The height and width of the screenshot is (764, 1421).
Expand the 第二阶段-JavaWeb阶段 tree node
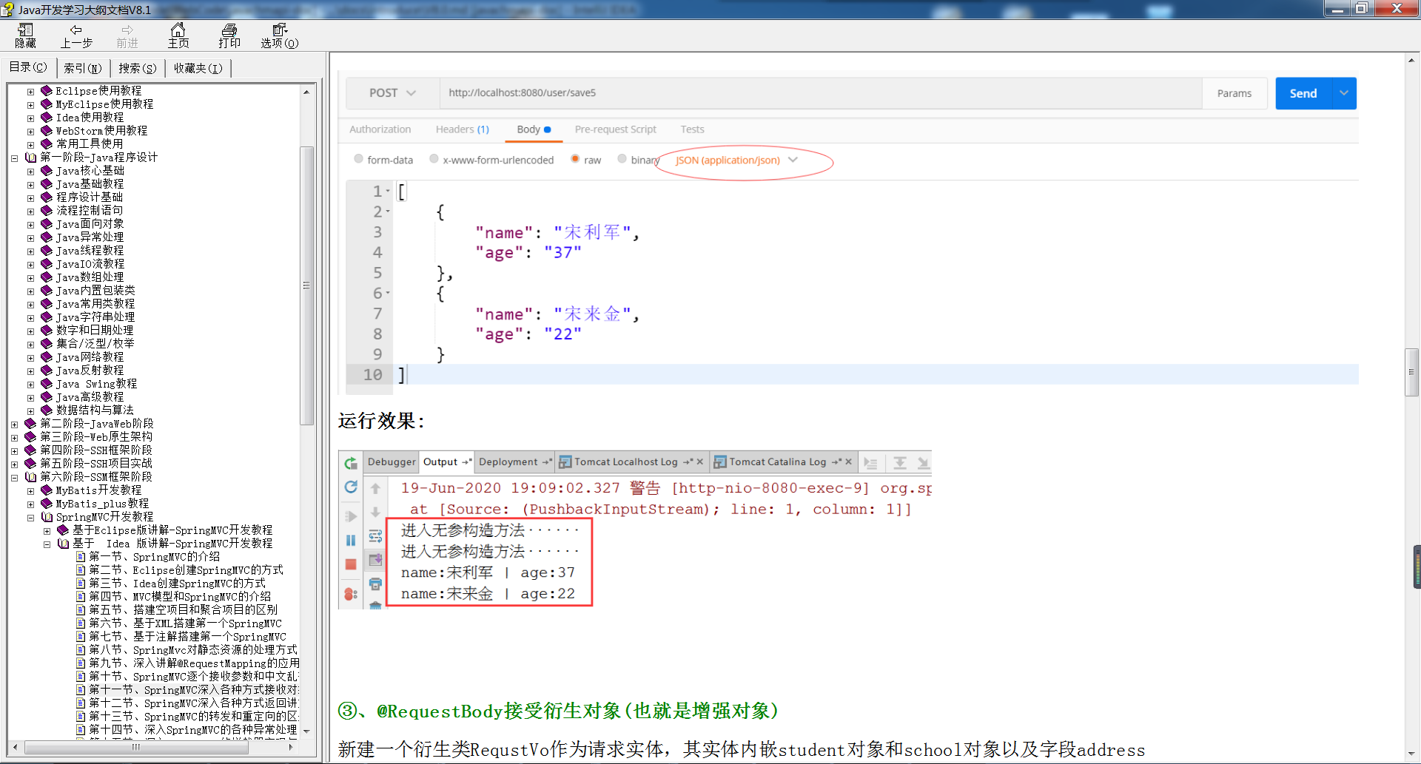[15, 425]
